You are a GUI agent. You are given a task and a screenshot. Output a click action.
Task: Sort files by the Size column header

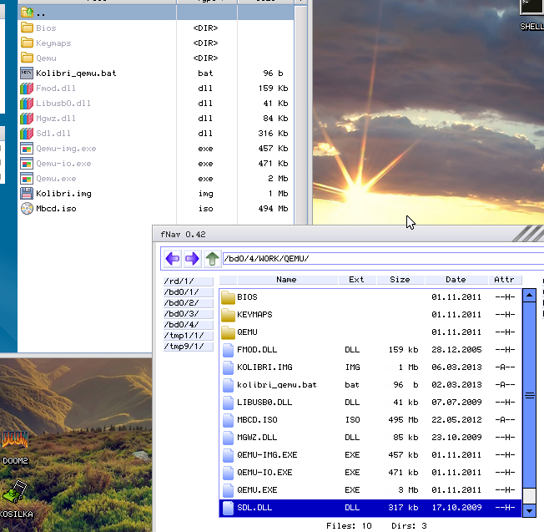point(400,280)
